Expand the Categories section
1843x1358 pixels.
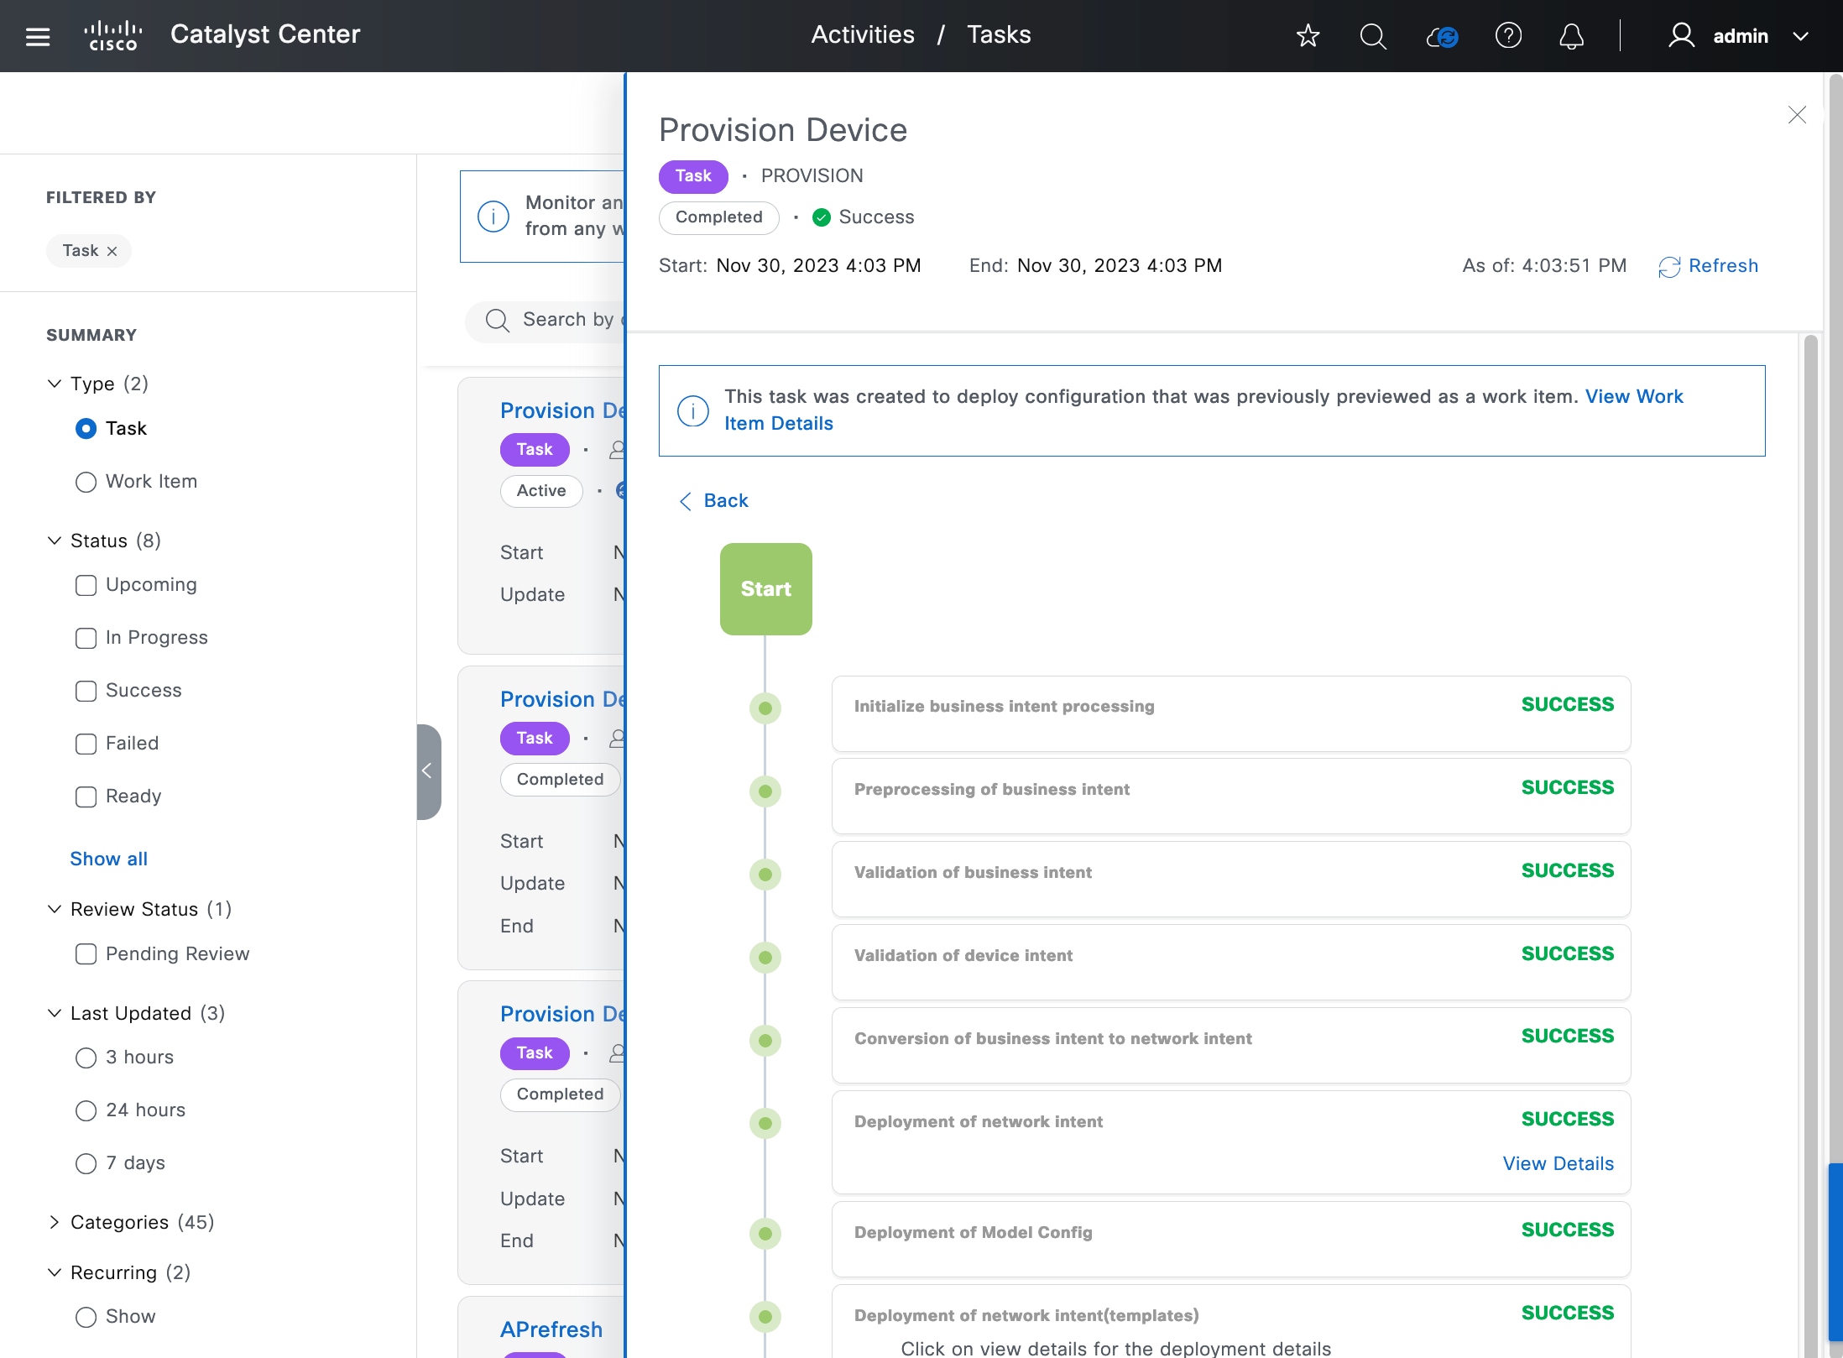(55, 1222)
